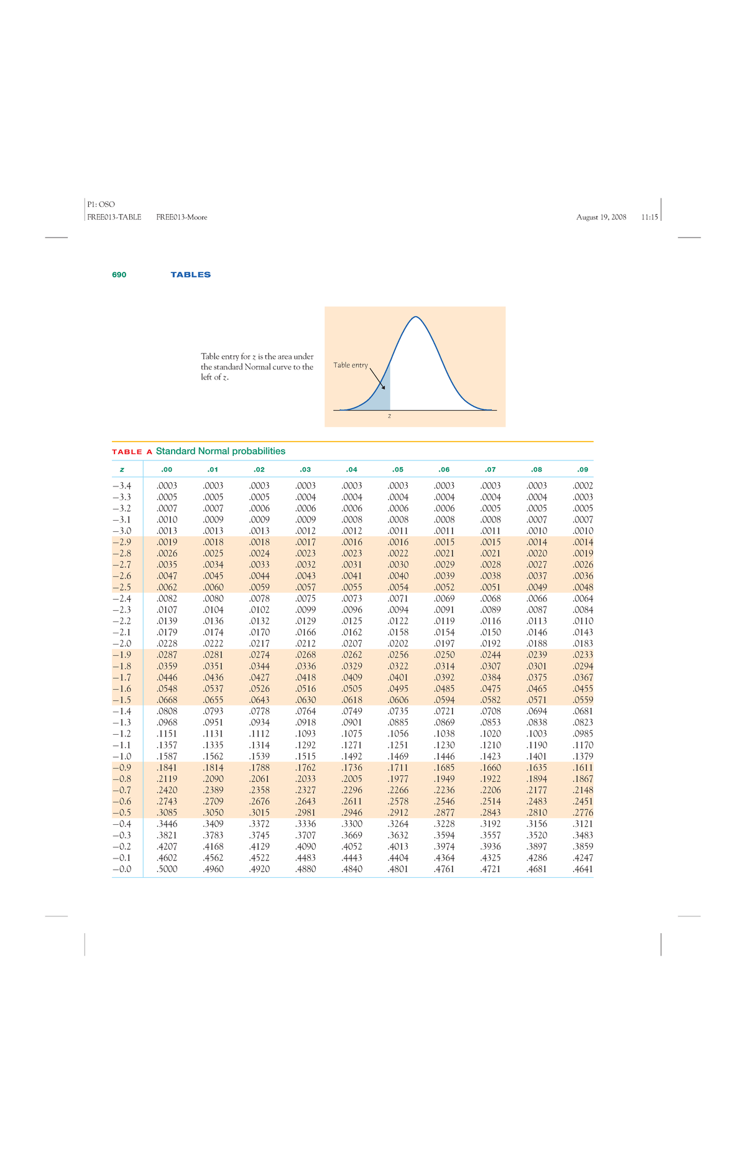The image size is (746, 1154).
Task: Click the row label '−3.0'
Action: tap(122, 531)
